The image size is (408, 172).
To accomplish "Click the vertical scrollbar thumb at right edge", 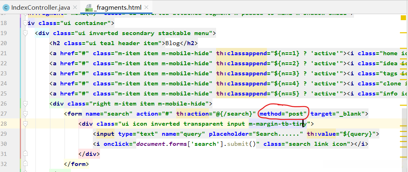I will [x=405, y=139].
